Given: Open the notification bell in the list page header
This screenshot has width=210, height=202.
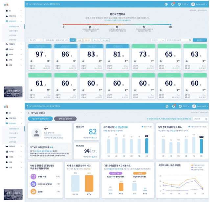Looking at the screenshot, I should 173,4.
